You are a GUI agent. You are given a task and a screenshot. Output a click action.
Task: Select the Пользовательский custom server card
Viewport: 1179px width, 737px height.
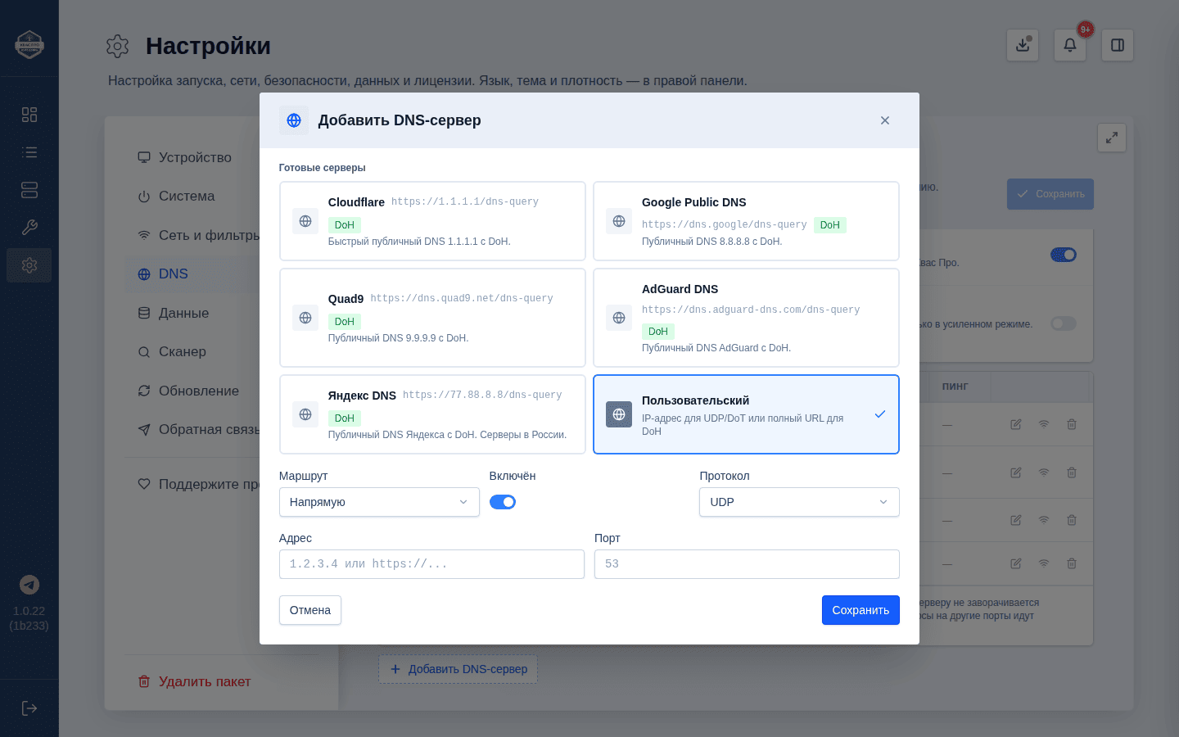tap(746, 414)
